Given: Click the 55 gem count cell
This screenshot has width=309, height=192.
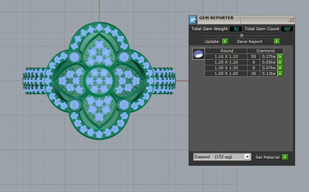Looking at the screenshot, I should (253, 56).
